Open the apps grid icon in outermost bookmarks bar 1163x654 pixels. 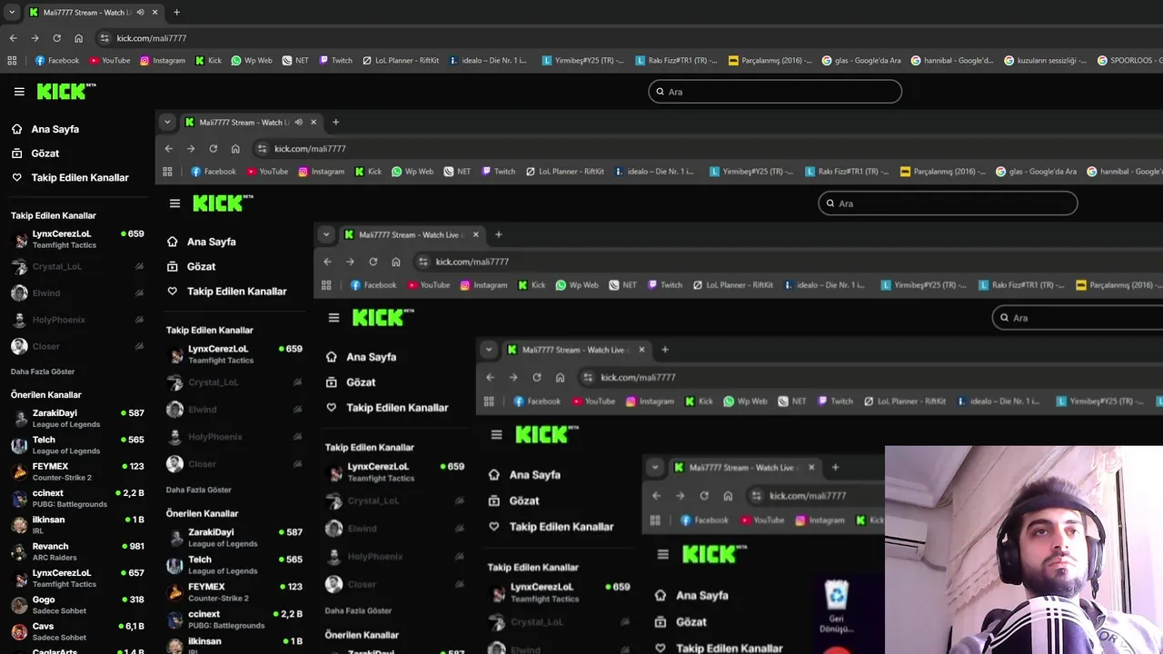[x=12, y=61]
